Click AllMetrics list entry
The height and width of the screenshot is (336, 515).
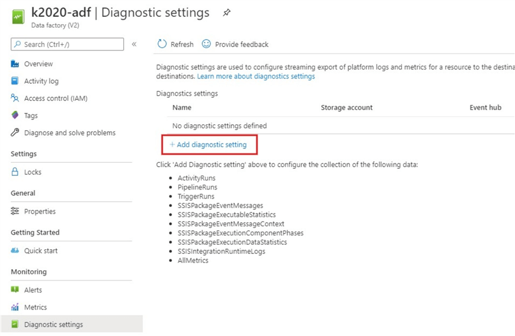click(x=193, y=261)
